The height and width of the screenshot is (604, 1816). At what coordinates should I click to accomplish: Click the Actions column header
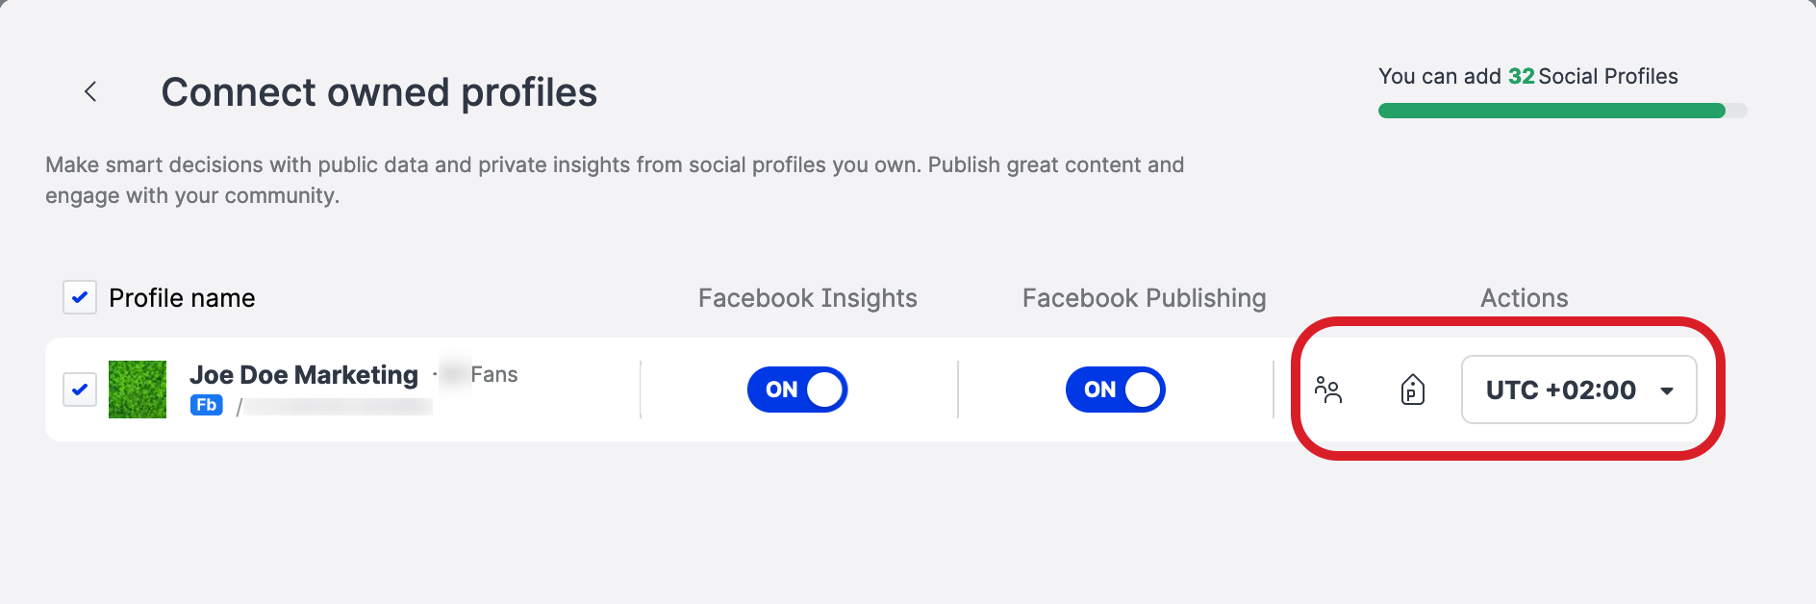click(x=1524, y=298)
